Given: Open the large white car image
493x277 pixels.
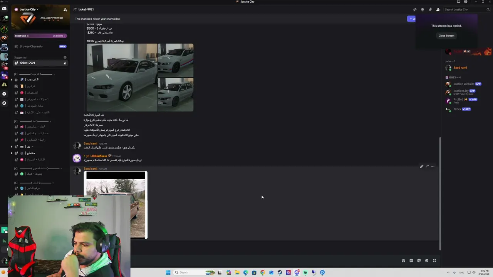Looking at the screenshot, I should point(122,77).
